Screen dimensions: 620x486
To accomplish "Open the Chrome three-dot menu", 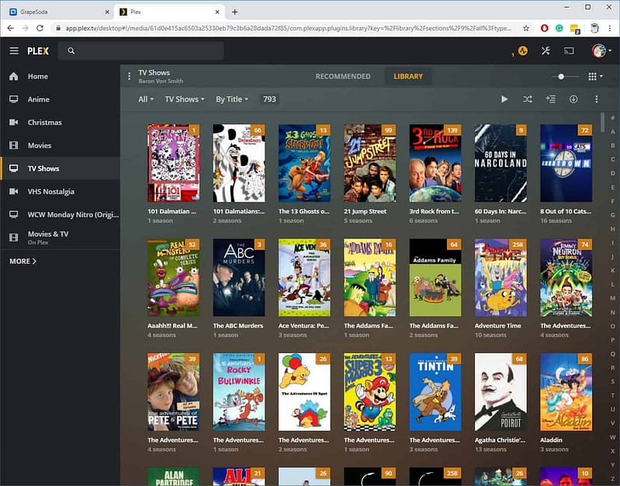I will 609,28.
